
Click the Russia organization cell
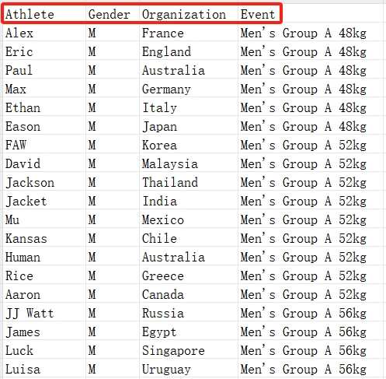tap(189, 313)
